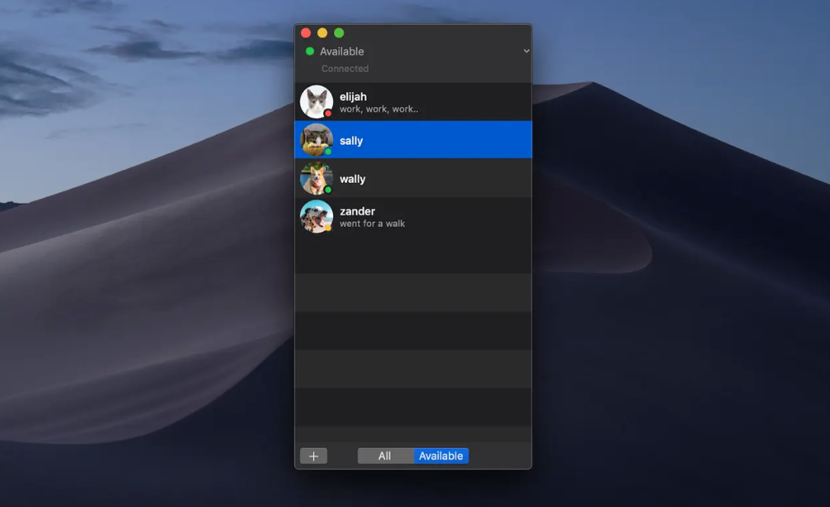This screenshot has width=830, height=507.
Task: Select the elijah contact name
Action: click(353, 96)
